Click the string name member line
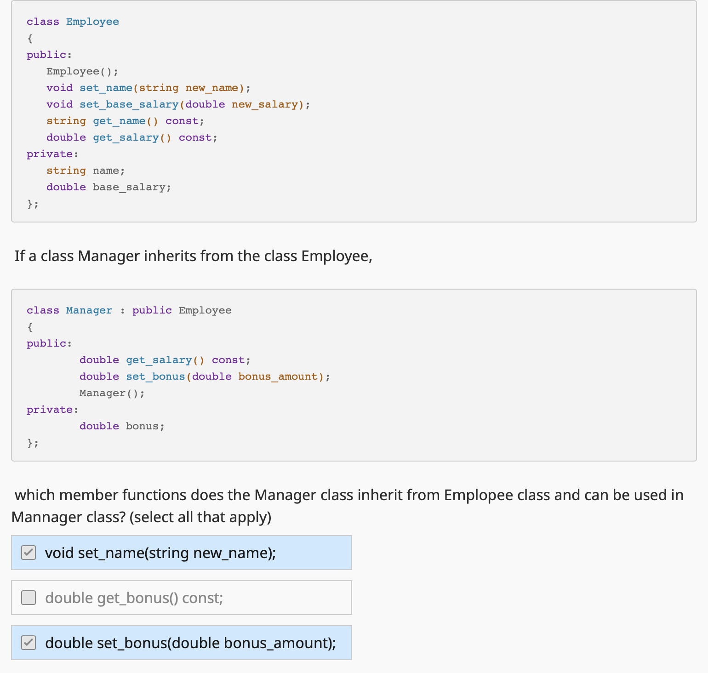 (x=85, y=170)
